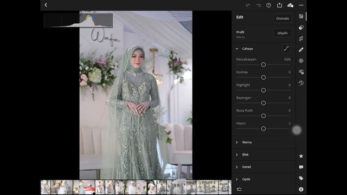The height and width of the screenshot is (195, 347).
Task: Select the highlighted current filmstrip thumbnail
Action: 182,187
